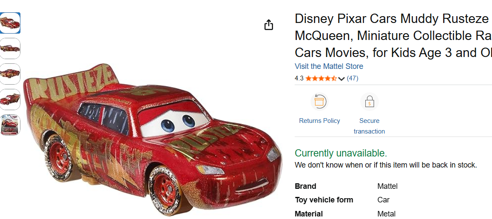This screenshot has height=219, width=492.
Task: Click the Mattel value in the Brand row
Action: [x=387, y=186]
